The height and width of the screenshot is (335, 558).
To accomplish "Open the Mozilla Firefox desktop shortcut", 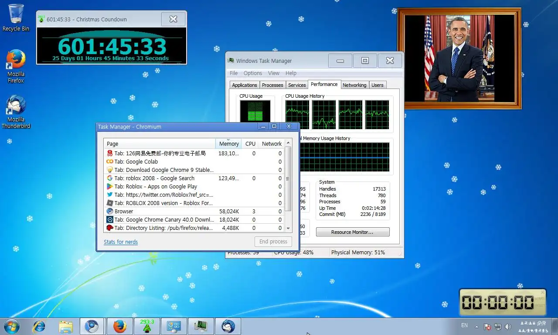I will 16,66.
